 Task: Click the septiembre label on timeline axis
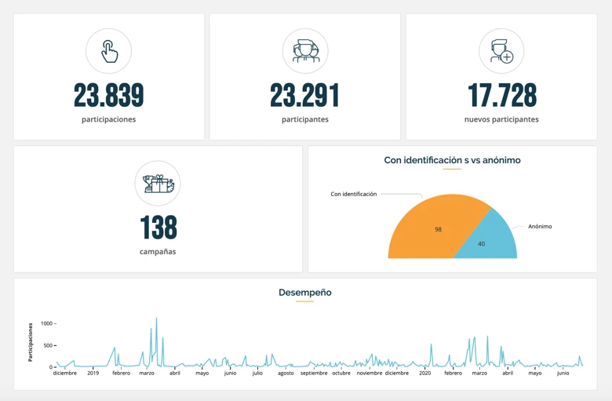coord(314,374)
